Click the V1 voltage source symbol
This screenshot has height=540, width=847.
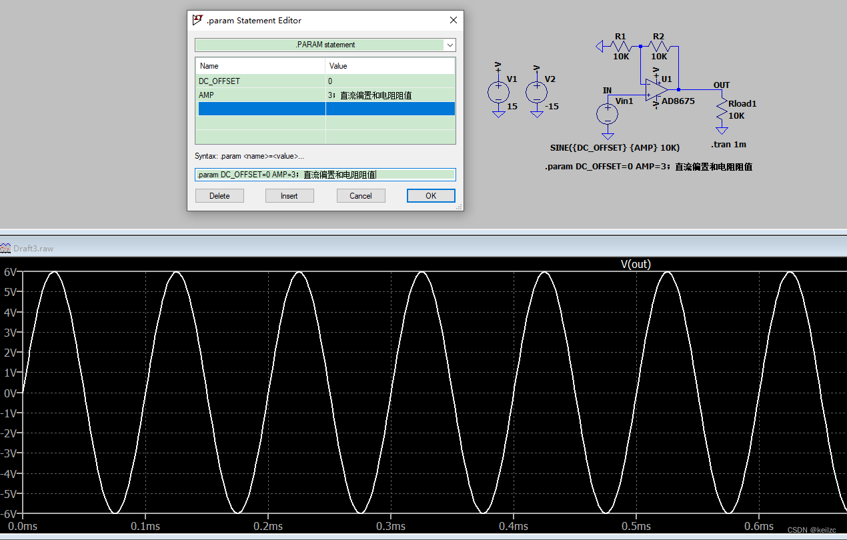click(x=498, y=91)
